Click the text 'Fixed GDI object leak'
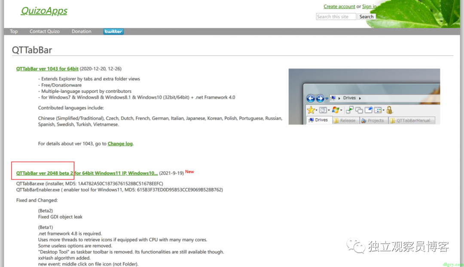The width and height of the screenshot is (464, 267). pos(61,217)
